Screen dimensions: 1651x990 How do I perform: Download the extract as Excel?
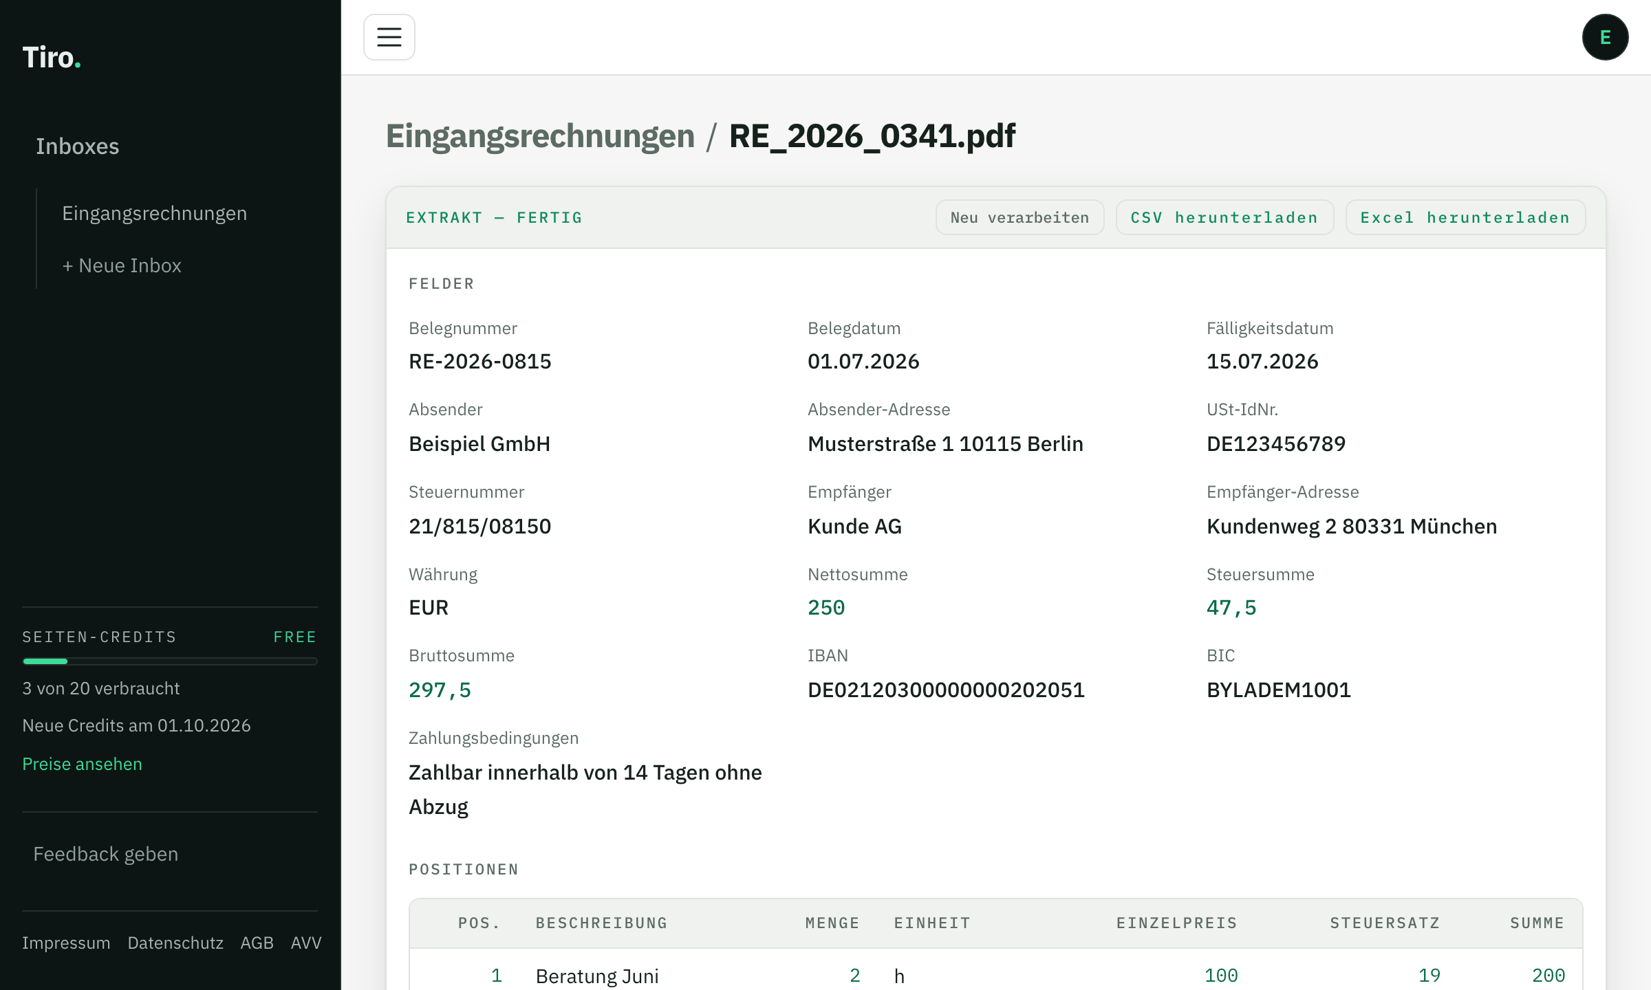[x=1465, y=217]
